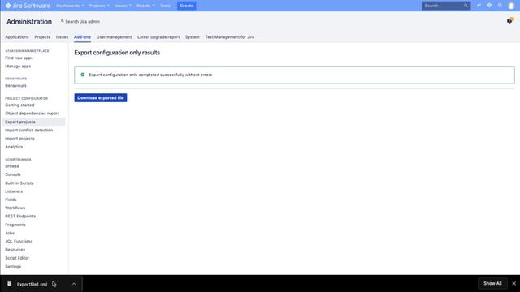Viewport: 520px width, 292px height.
Task: Open the Administration gear icon
Action: pos(500,6)
